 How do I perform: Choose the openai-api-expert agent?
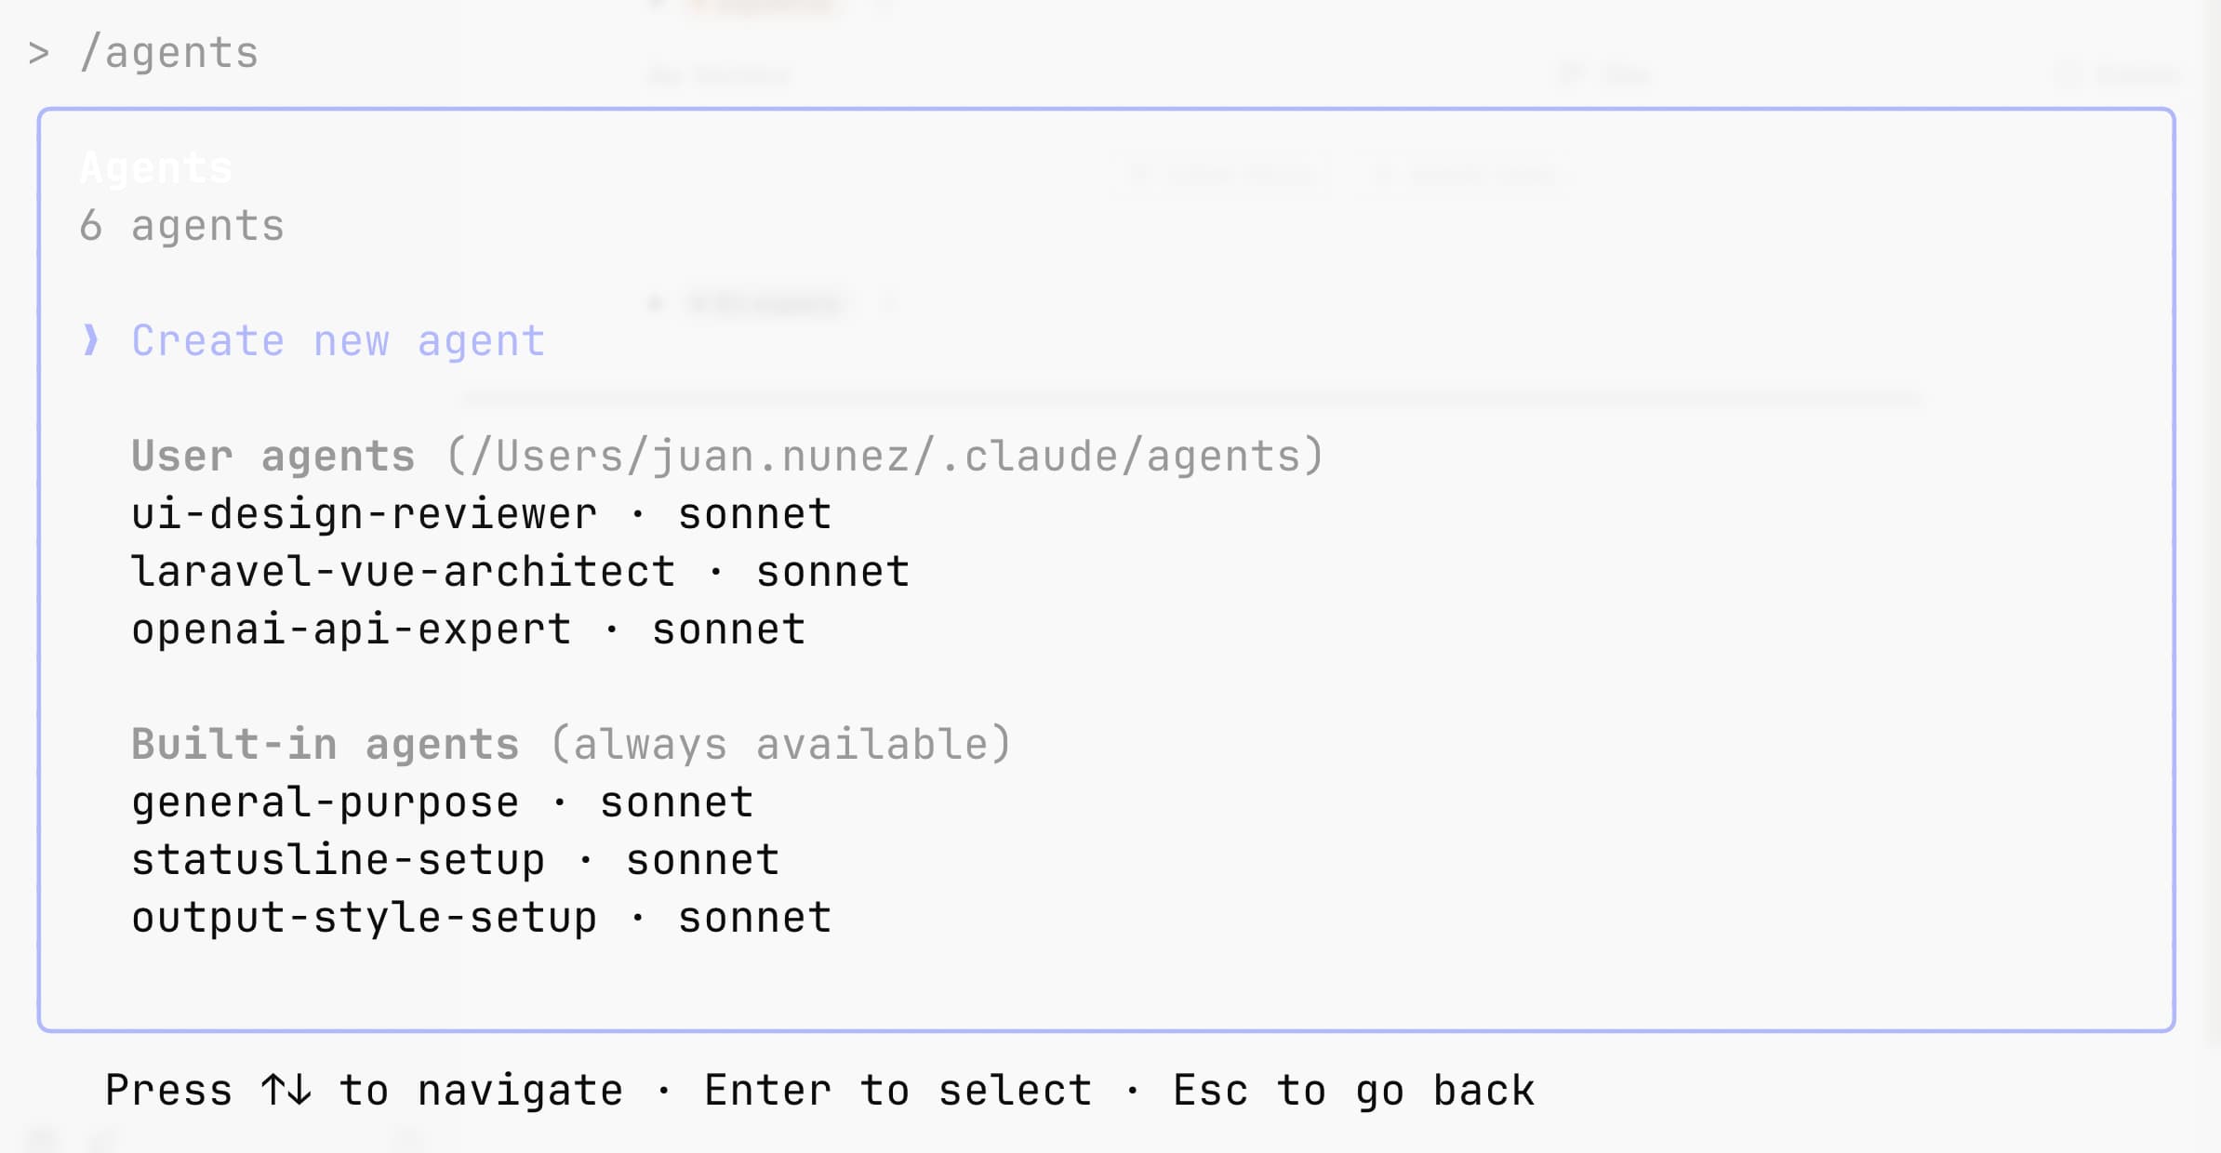(351, 630)
